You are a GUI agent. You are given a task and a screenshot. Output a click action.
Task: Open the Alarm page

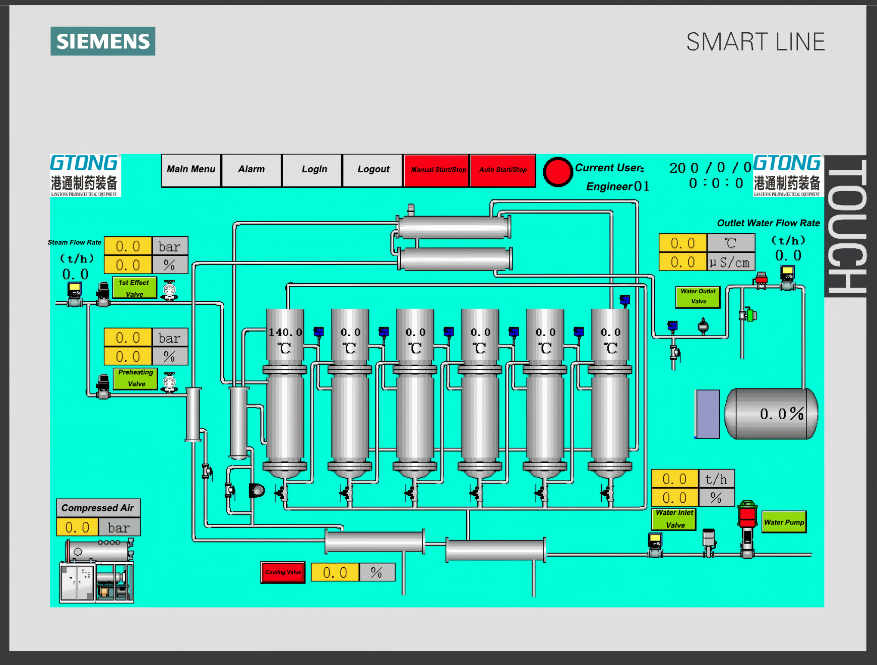click(252, 170)
